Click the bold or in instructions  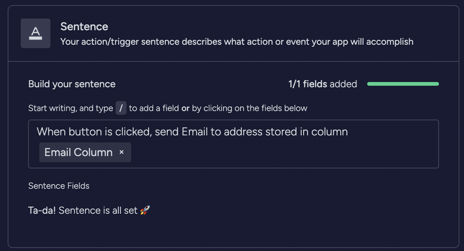(185, 108)
